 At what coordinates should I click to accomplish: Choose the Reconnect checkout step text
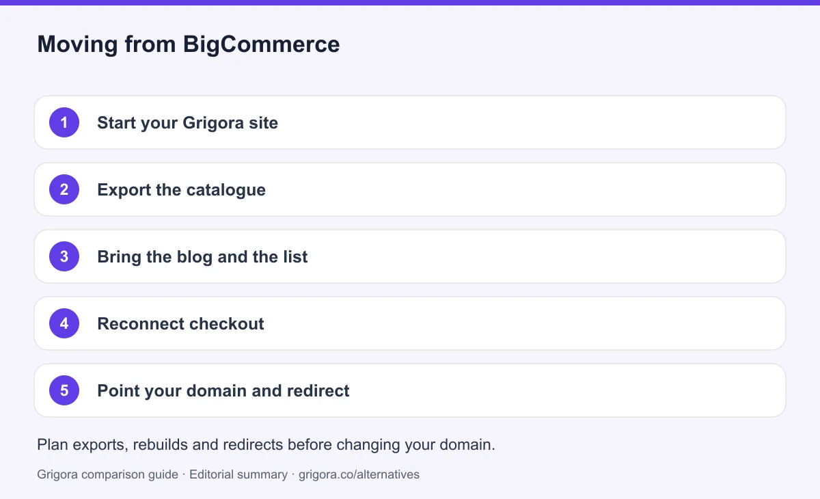[180, 324]
